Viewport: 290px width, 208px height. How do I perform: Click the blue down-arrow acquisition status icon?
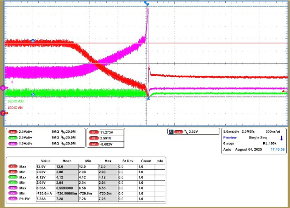[281, 138]
